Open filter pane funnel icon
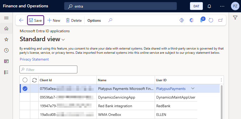Viewport: 241px width, 119px height. (x=235, y=18)
